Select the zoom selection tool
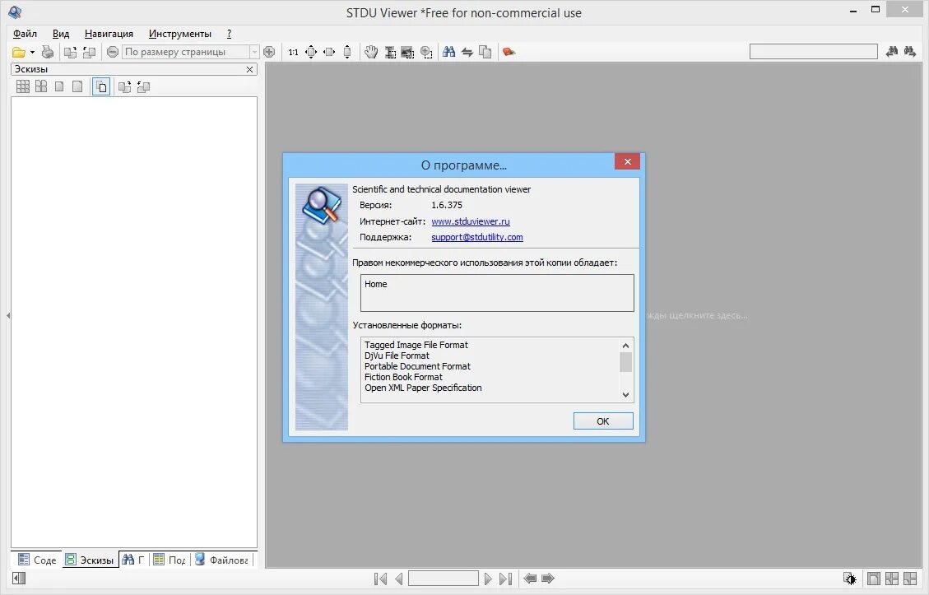Viewport: 929px width, 595px height. [x=426, y=52]
